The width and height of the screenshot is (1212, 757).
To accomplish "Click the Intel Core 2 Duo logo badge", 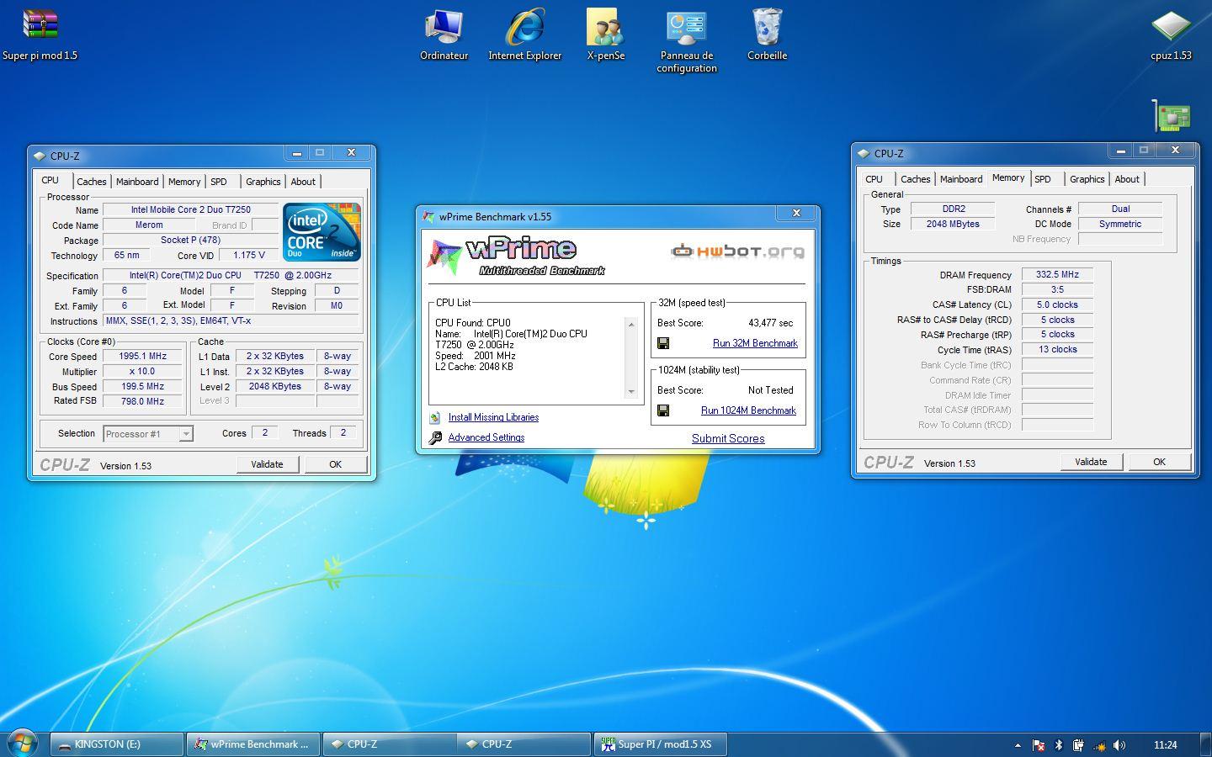I will [322, 231].
